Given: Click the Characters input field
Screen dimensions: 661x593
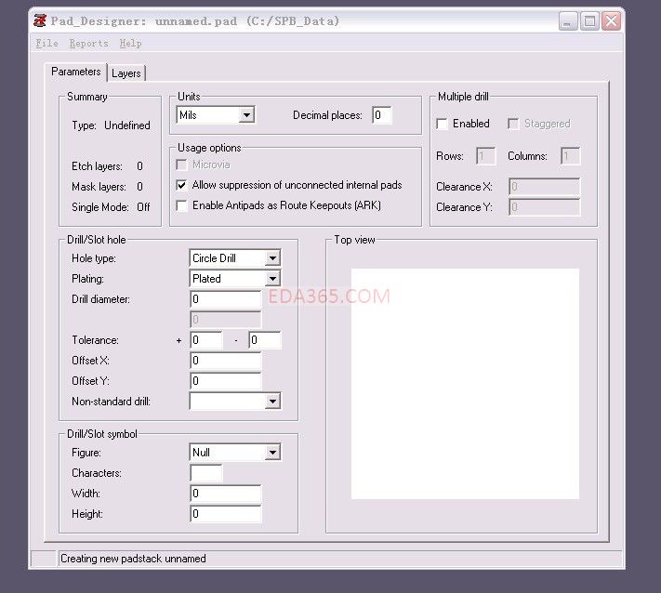Looking at the screenshot, I should 206,473.
